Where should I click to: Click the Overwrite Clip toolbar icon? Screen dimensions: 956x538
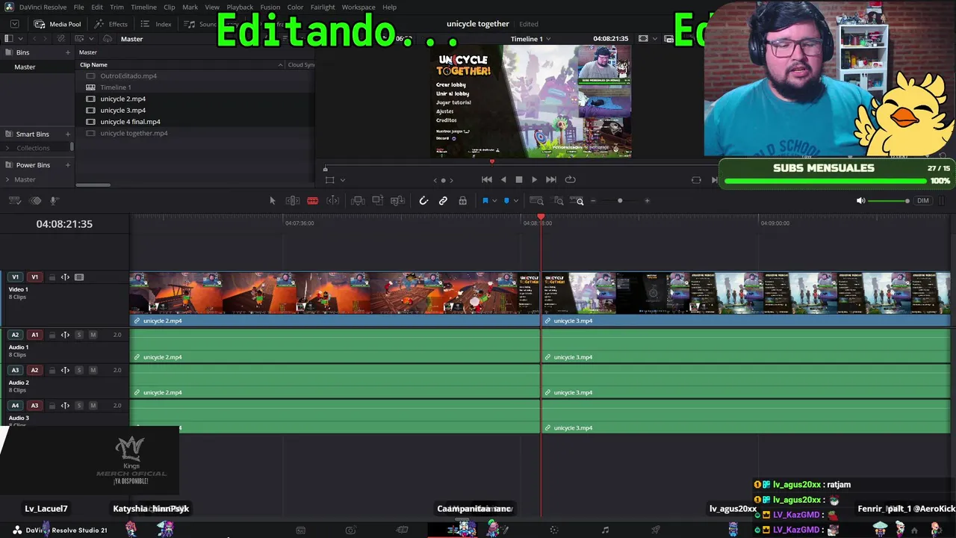[x=378, y=200]
